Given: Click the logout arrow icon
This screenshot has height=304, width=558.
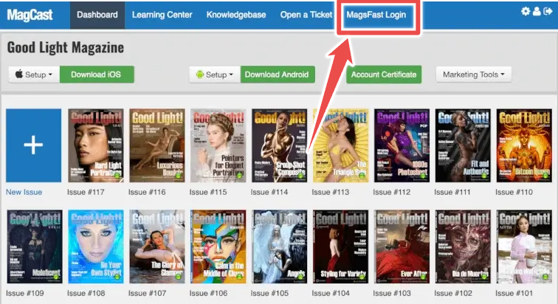Looking at the screenshot, I should coord(548,11).
